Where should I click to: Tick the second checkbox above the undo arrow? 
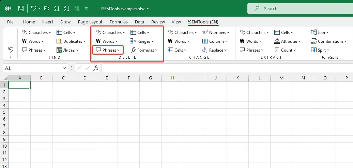(x=10, y=41)
